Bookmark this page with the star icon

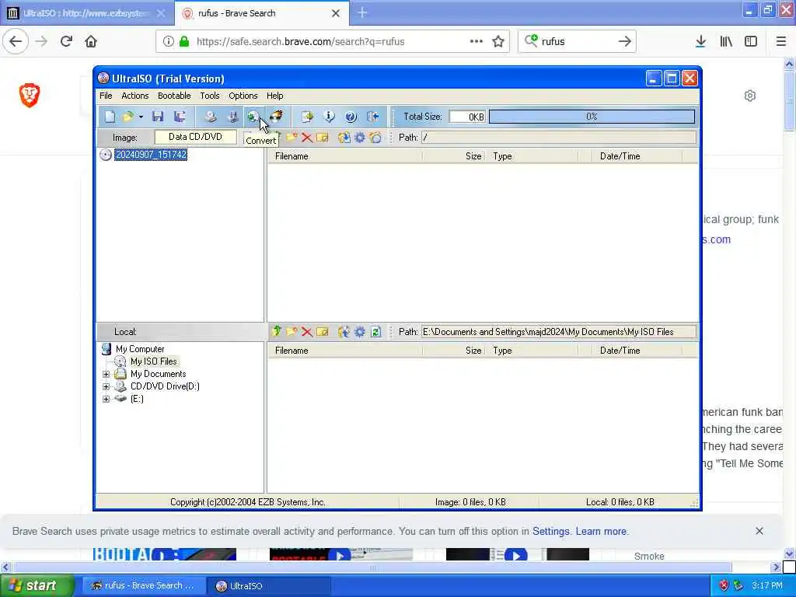click(x=498, y=41)
